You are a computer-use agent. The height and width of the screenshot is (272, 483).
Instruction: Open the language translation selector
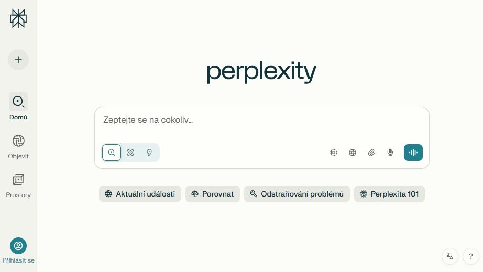click(450, 256)
